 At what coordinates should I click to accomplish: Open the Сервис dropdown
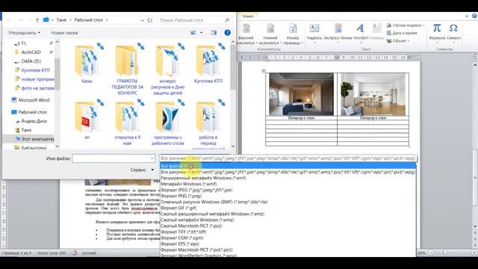click(142, 170)
